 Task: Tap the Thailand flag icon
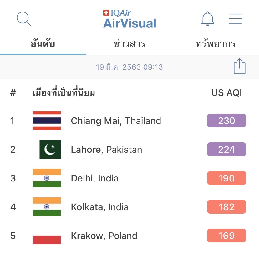47,121
